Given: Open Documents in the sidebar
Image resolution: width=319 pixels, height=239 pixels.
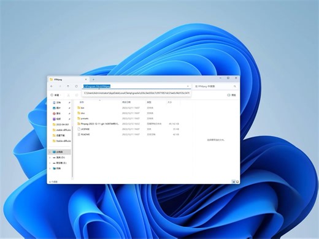Looking at the screenshot, I should tap(59, 102).
